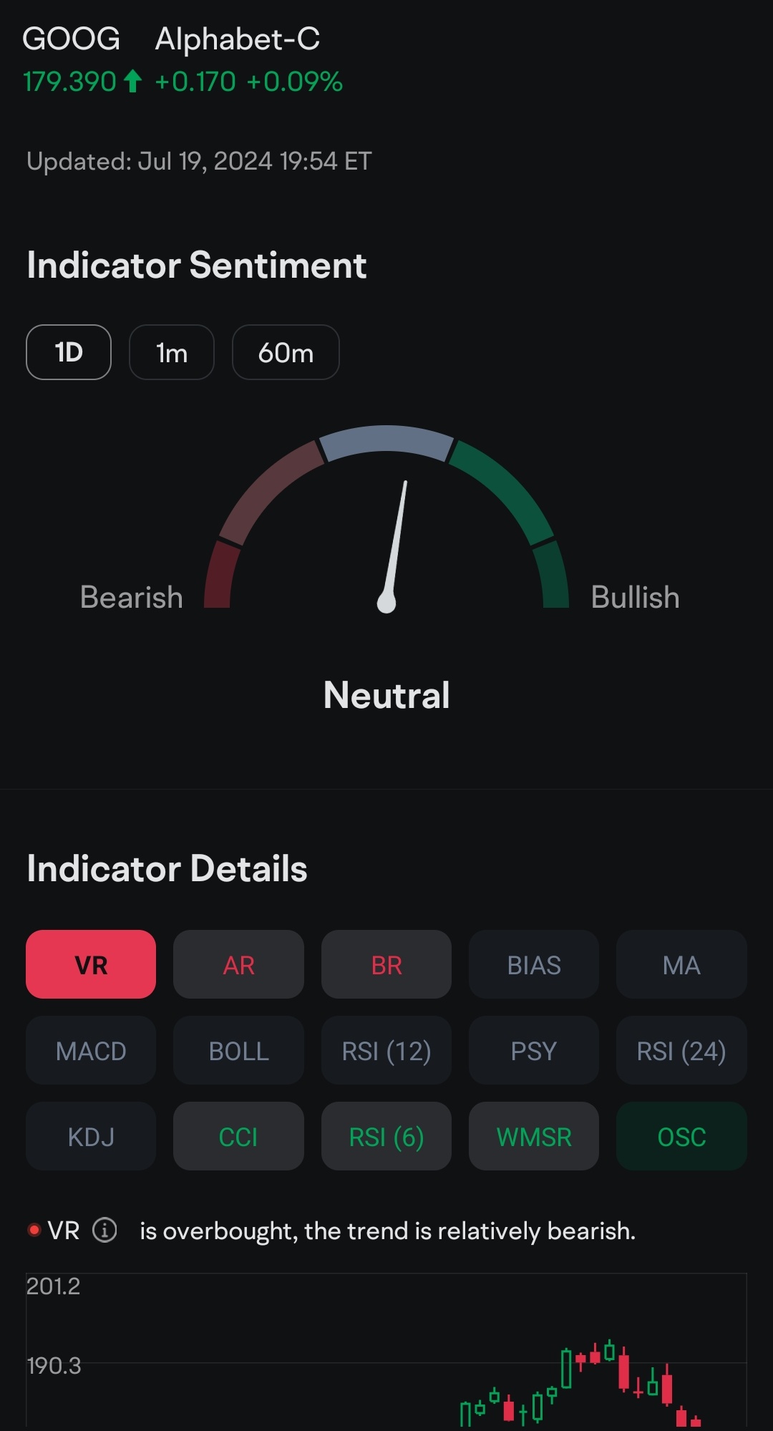Select the BIAS indicator

point(534,964)
